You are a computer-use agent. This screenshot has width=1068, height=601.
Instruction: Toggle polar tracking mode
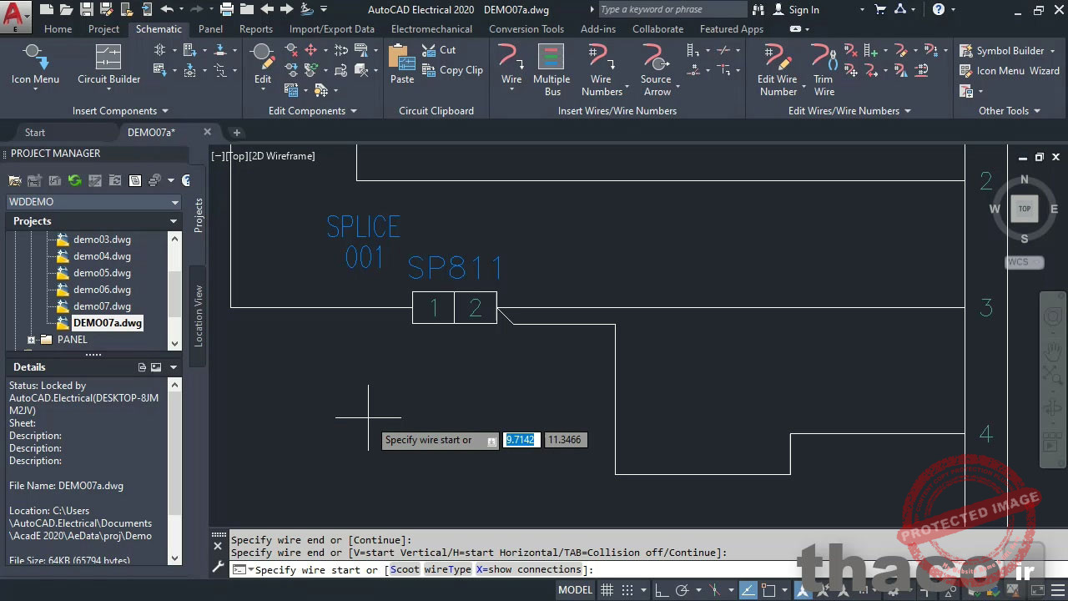[683, 589]
